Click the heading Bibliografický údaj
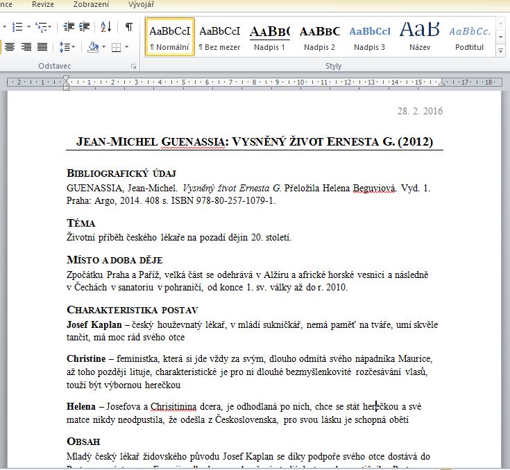Screen dimensions: 510x470 tap(121, 173)
